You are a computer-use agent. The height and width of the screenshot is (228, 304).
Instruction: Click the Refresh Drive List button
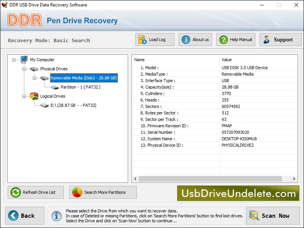(36, 192)
